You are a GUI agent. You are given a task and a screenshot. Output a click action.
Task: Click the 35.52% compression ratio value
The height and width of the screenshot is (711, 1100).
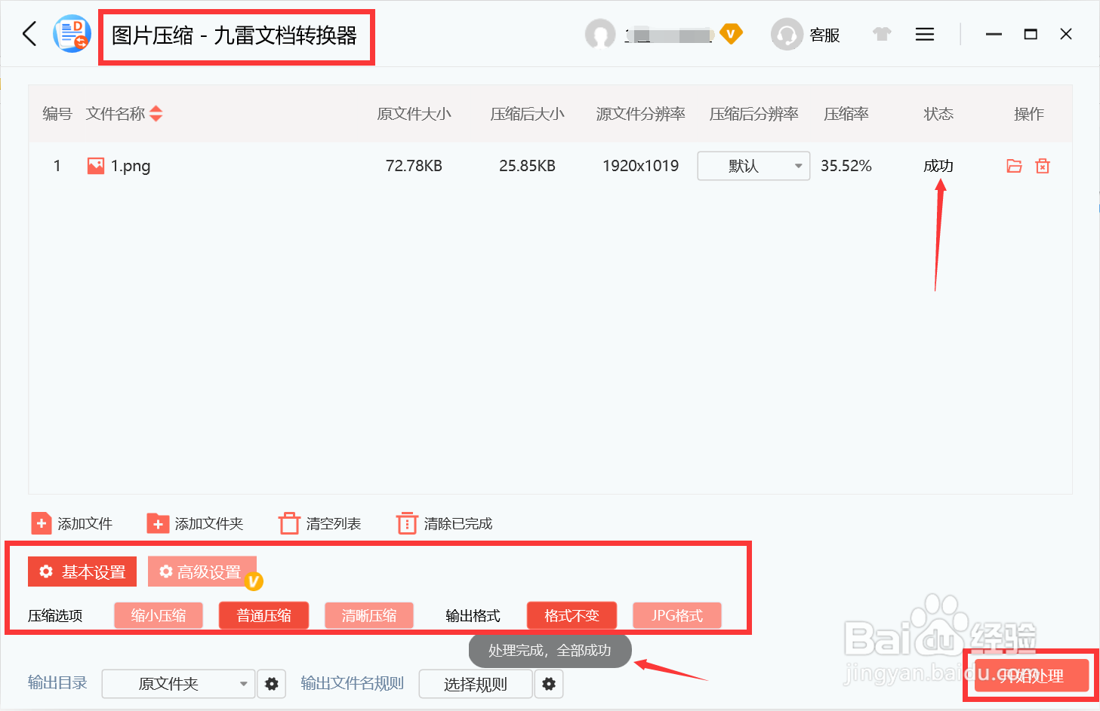[x=846, y=166]
